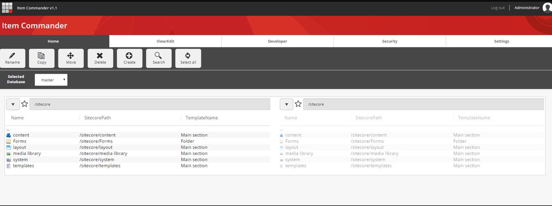Image resolution: width=552 pixels, height=206 pixels.
Task: Click 'Folder' template cell in right panel
Action: tap(460, 141)
